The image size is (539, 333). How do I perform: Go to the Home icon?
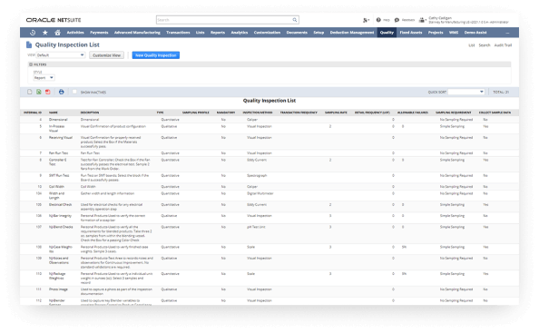[x=57, y=33]
